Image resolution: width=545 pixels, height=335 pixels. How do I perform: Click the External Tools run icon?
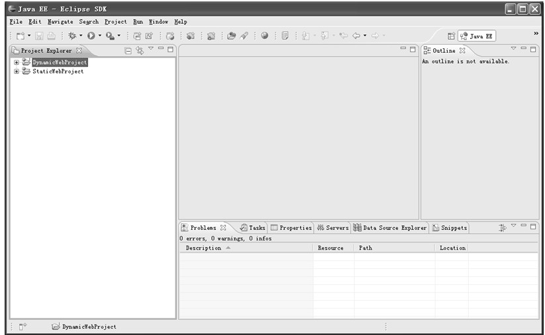(110, 36)
